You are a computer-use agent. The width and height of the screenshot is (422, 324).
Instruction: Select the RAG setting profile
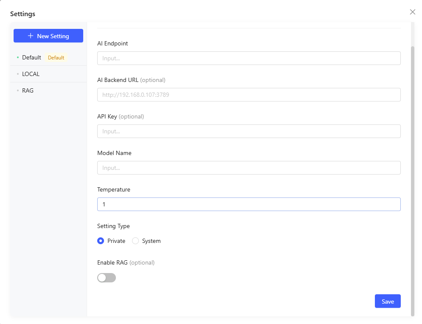(x=28, y=90)
